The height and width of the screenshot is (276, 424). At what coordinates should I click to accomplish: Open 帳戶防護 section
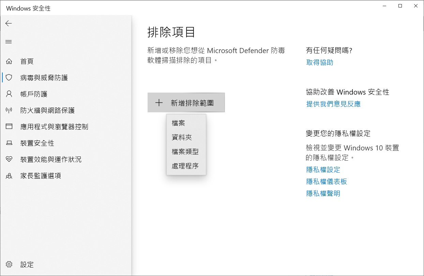pos(65,94)
